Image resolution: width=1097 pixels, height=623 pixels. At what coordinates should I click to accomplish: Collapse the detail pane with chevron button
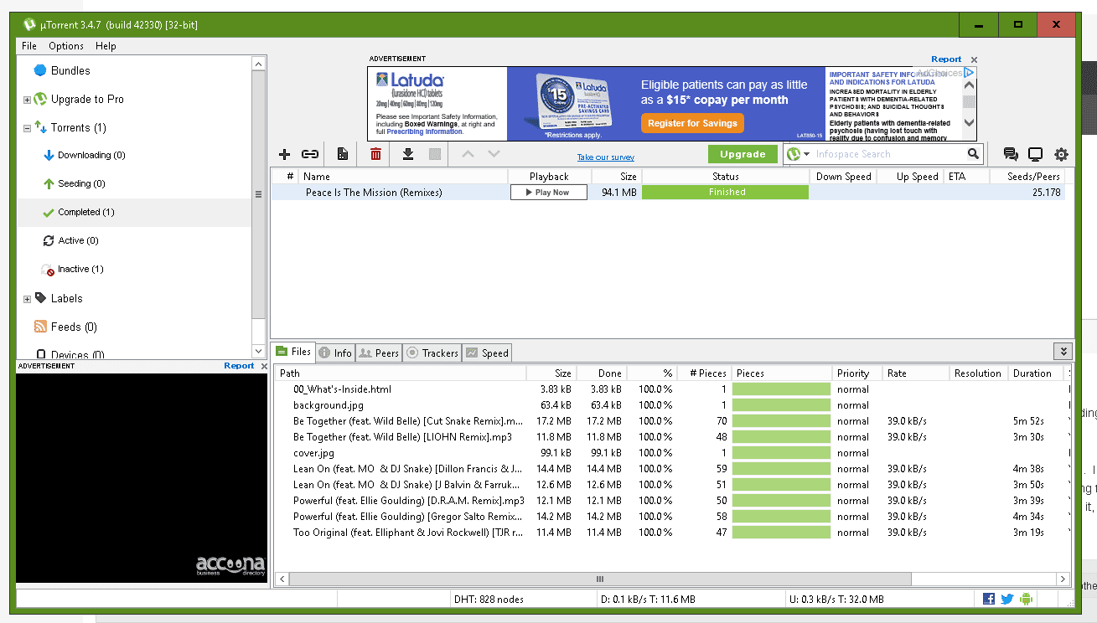[1063, 352]
